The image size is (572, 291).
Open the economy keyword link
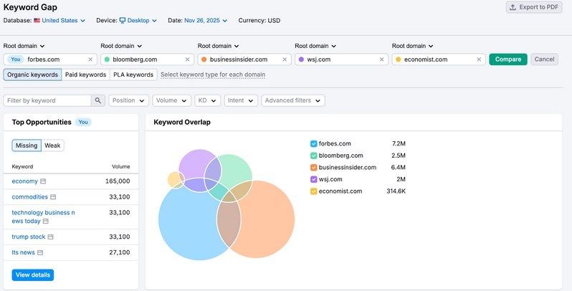click(25, 181)
